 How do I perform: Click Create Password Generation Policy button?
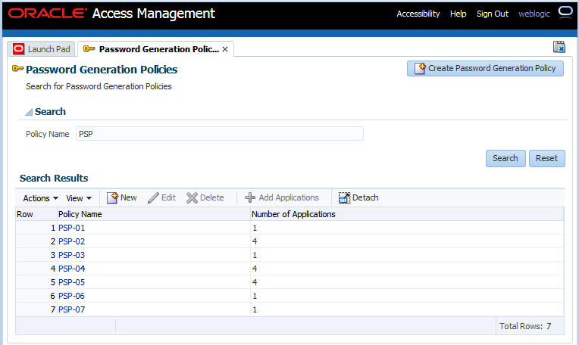pos(485,69)
